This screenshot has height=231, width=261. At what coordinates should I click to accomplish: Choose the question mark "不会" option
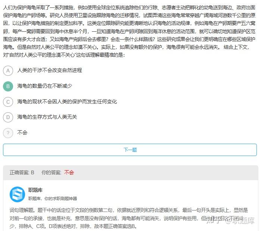[8, 133]
